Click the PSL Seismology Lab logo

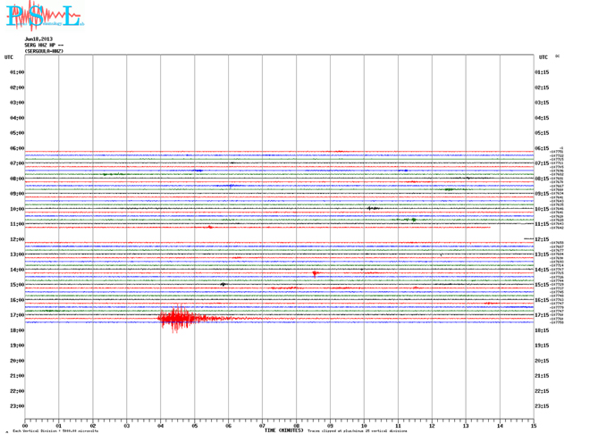coord(43,16)
